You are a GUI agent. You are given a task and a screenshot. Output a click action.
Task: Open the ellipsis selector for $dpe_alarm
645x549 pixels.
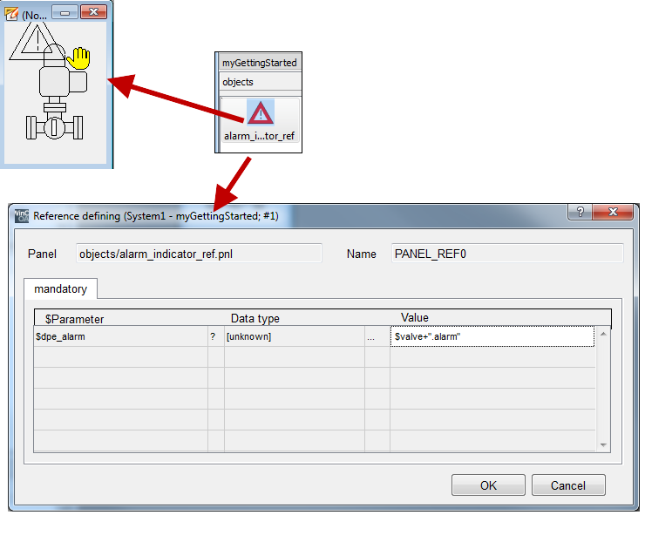371,337
